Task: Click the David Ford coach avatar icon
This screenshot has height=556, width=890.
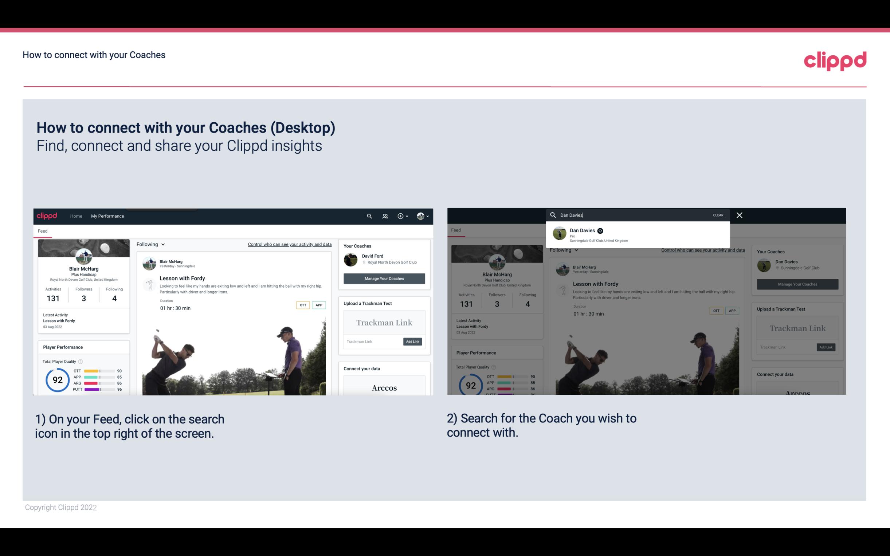Action: coord(350,258)
